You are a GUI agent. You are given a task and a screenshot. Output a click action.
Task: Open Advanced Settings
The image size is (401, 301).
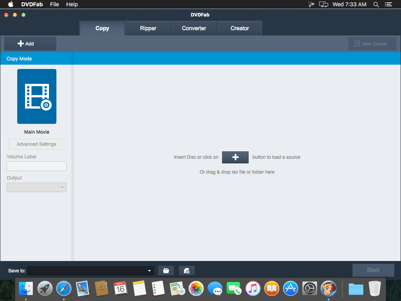(36, 144)
